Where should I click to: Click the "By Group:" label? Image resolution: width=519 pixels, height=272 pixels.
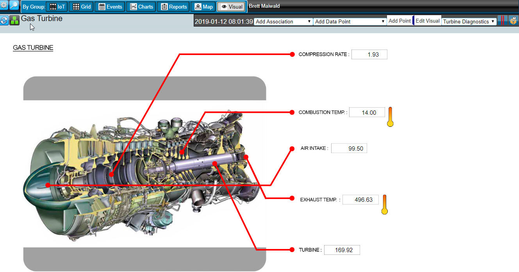(x=34, y=7)
